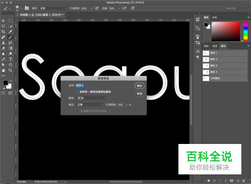251x184 pixels.
Task: Select the 路径 2 row
Action: 225,59
